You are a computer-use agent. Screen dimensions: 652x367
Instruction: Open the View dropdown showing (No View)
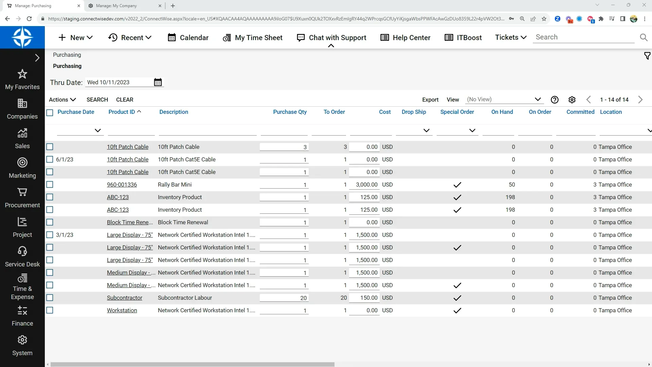538,99
